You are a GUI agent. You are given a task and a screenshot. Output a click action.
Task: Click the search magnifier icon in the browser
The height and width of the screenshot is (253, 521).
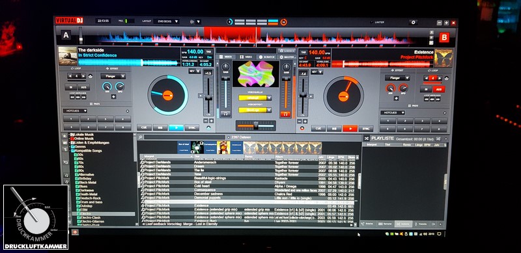pos(141,137)
